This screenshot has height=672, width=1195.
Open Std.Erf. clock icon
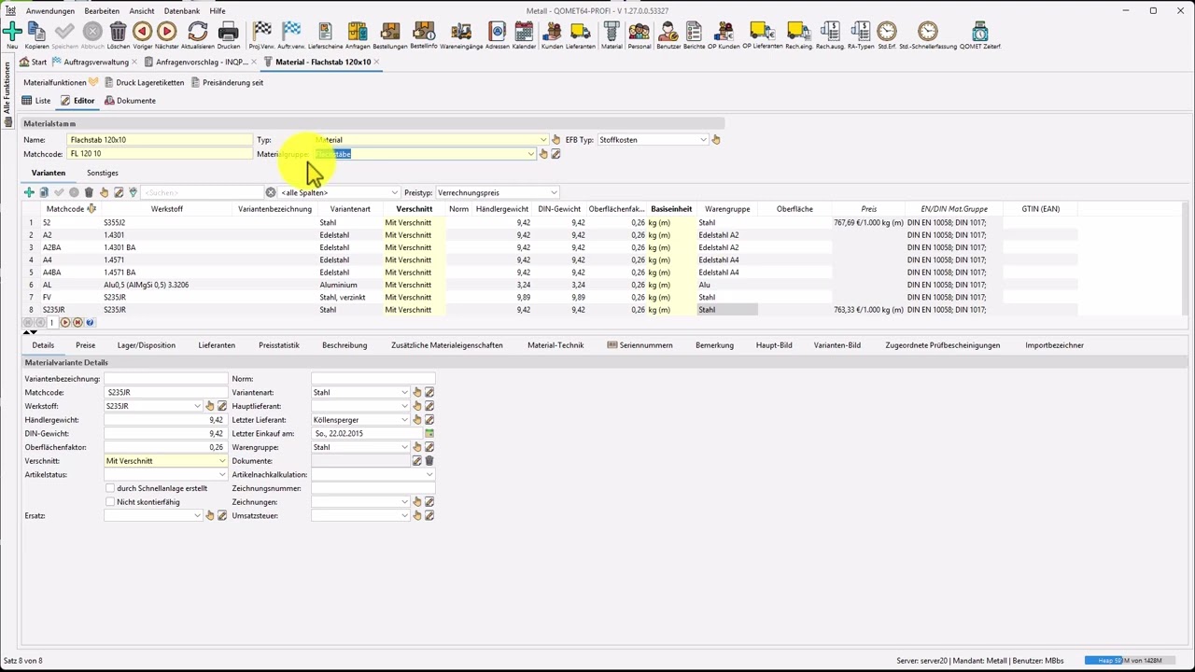(886, 32)
